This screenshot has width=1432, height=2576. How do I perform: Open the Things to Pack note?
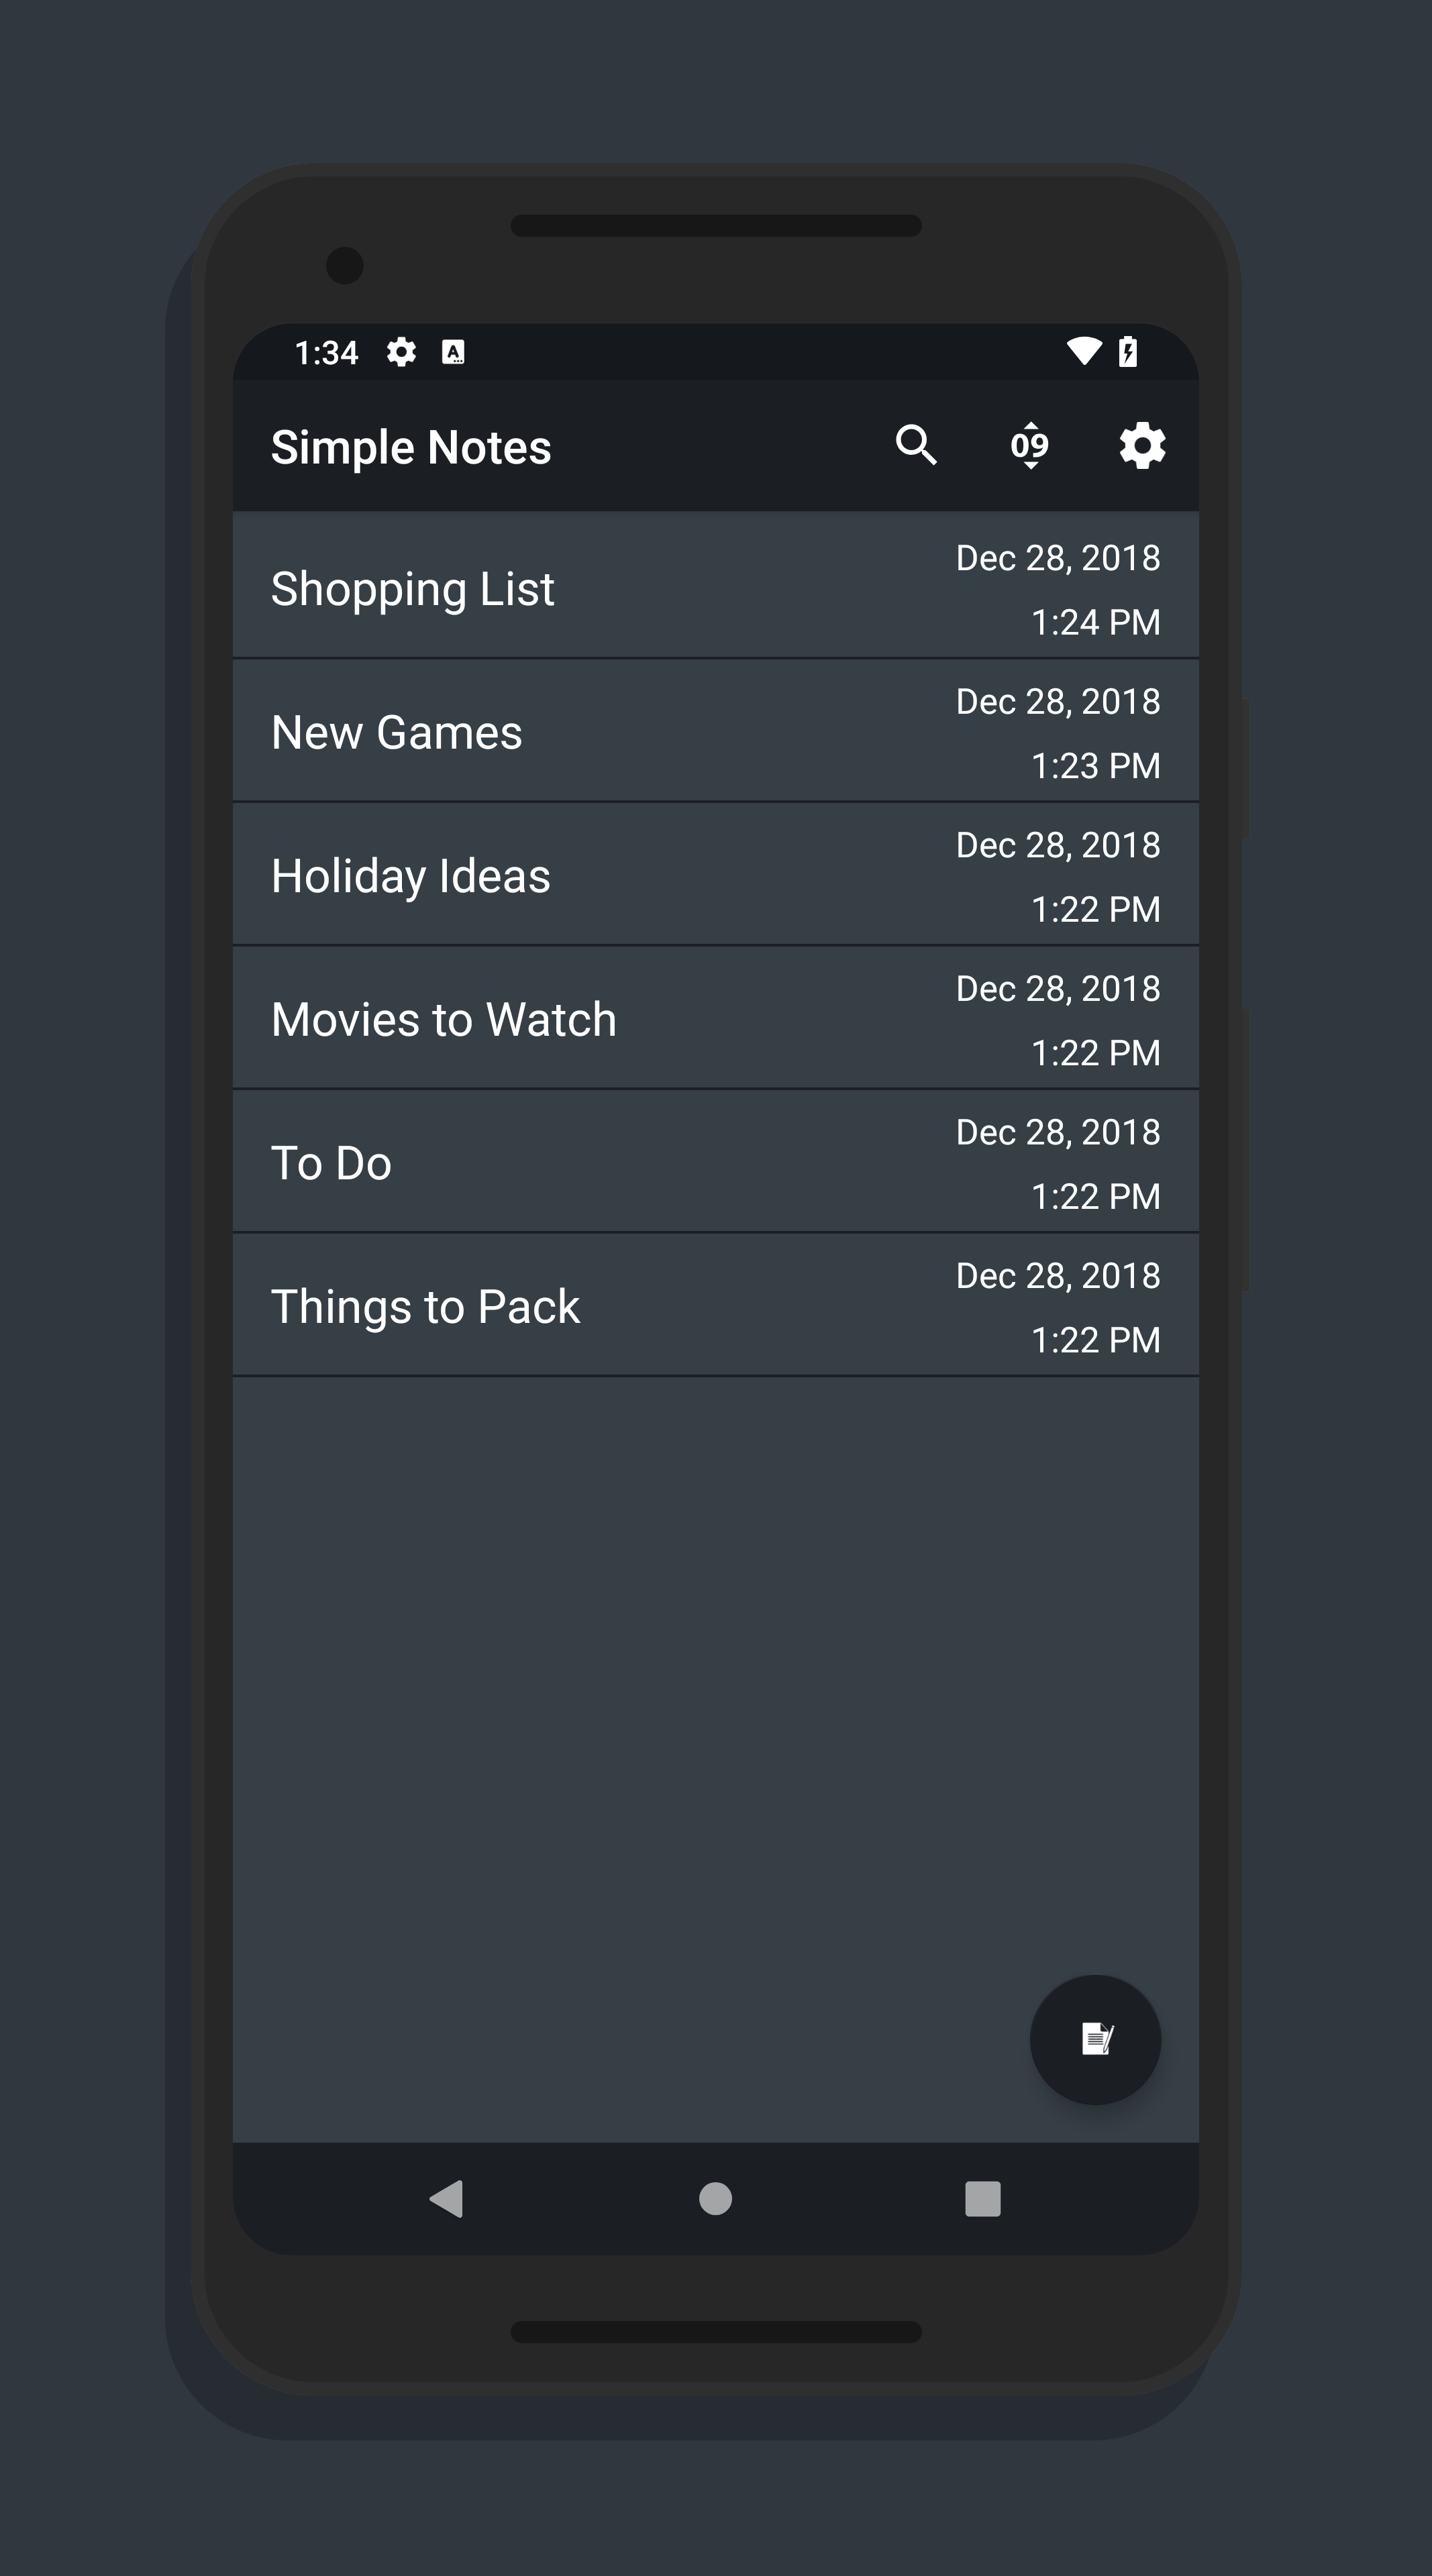coord(425,1306)
